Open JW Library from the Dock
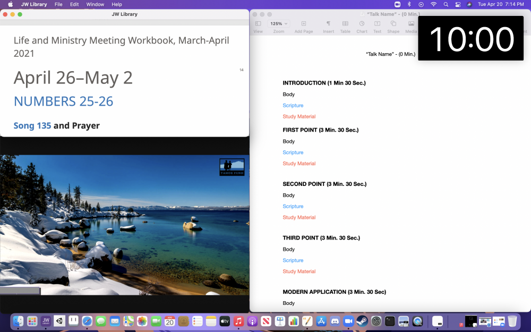The width and height of the screenshot is (531, 332). point(46,321)
